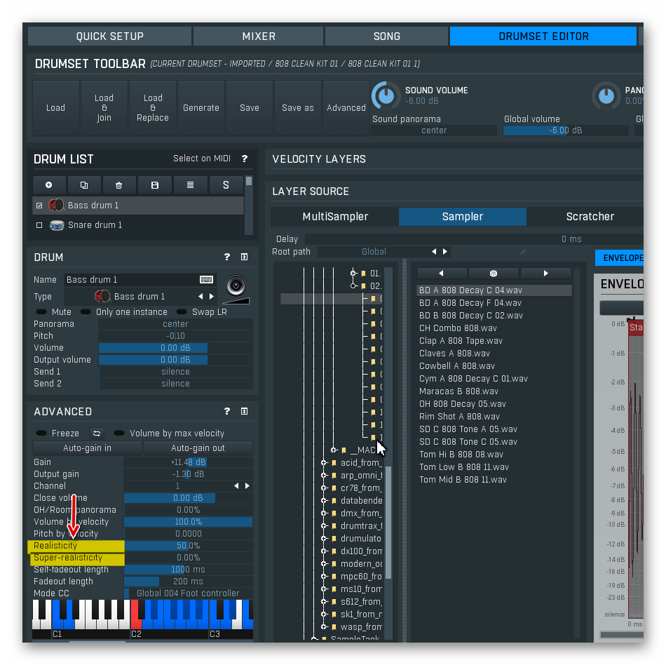Image resolution: width=666 pixels, height=665 pixels.
Task: Click next arrow on the drum Type selector
Action: [212, 297]
